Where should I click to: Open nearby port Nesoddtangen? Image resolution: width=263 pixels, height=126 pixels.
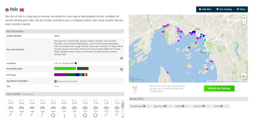140,106
